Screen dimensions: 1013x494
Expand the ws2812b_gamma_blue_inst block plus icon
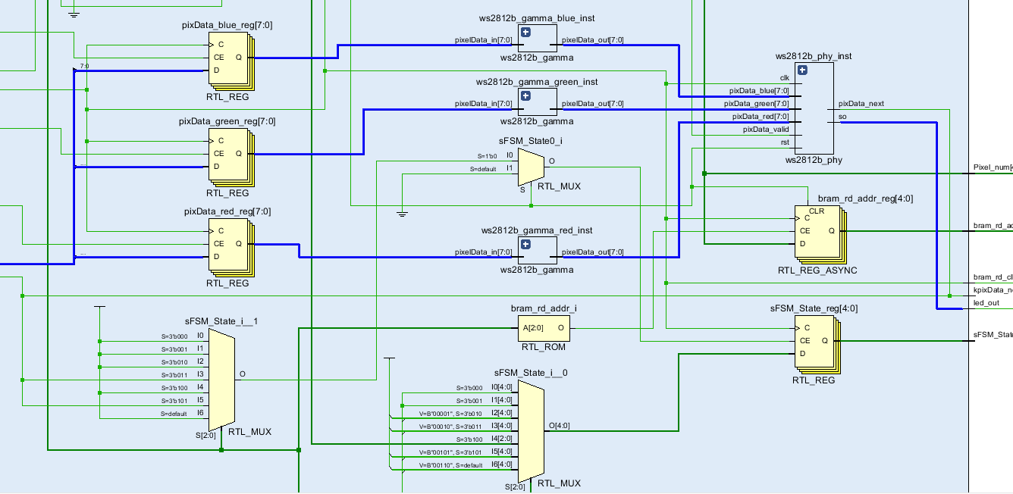coord(525,33)
